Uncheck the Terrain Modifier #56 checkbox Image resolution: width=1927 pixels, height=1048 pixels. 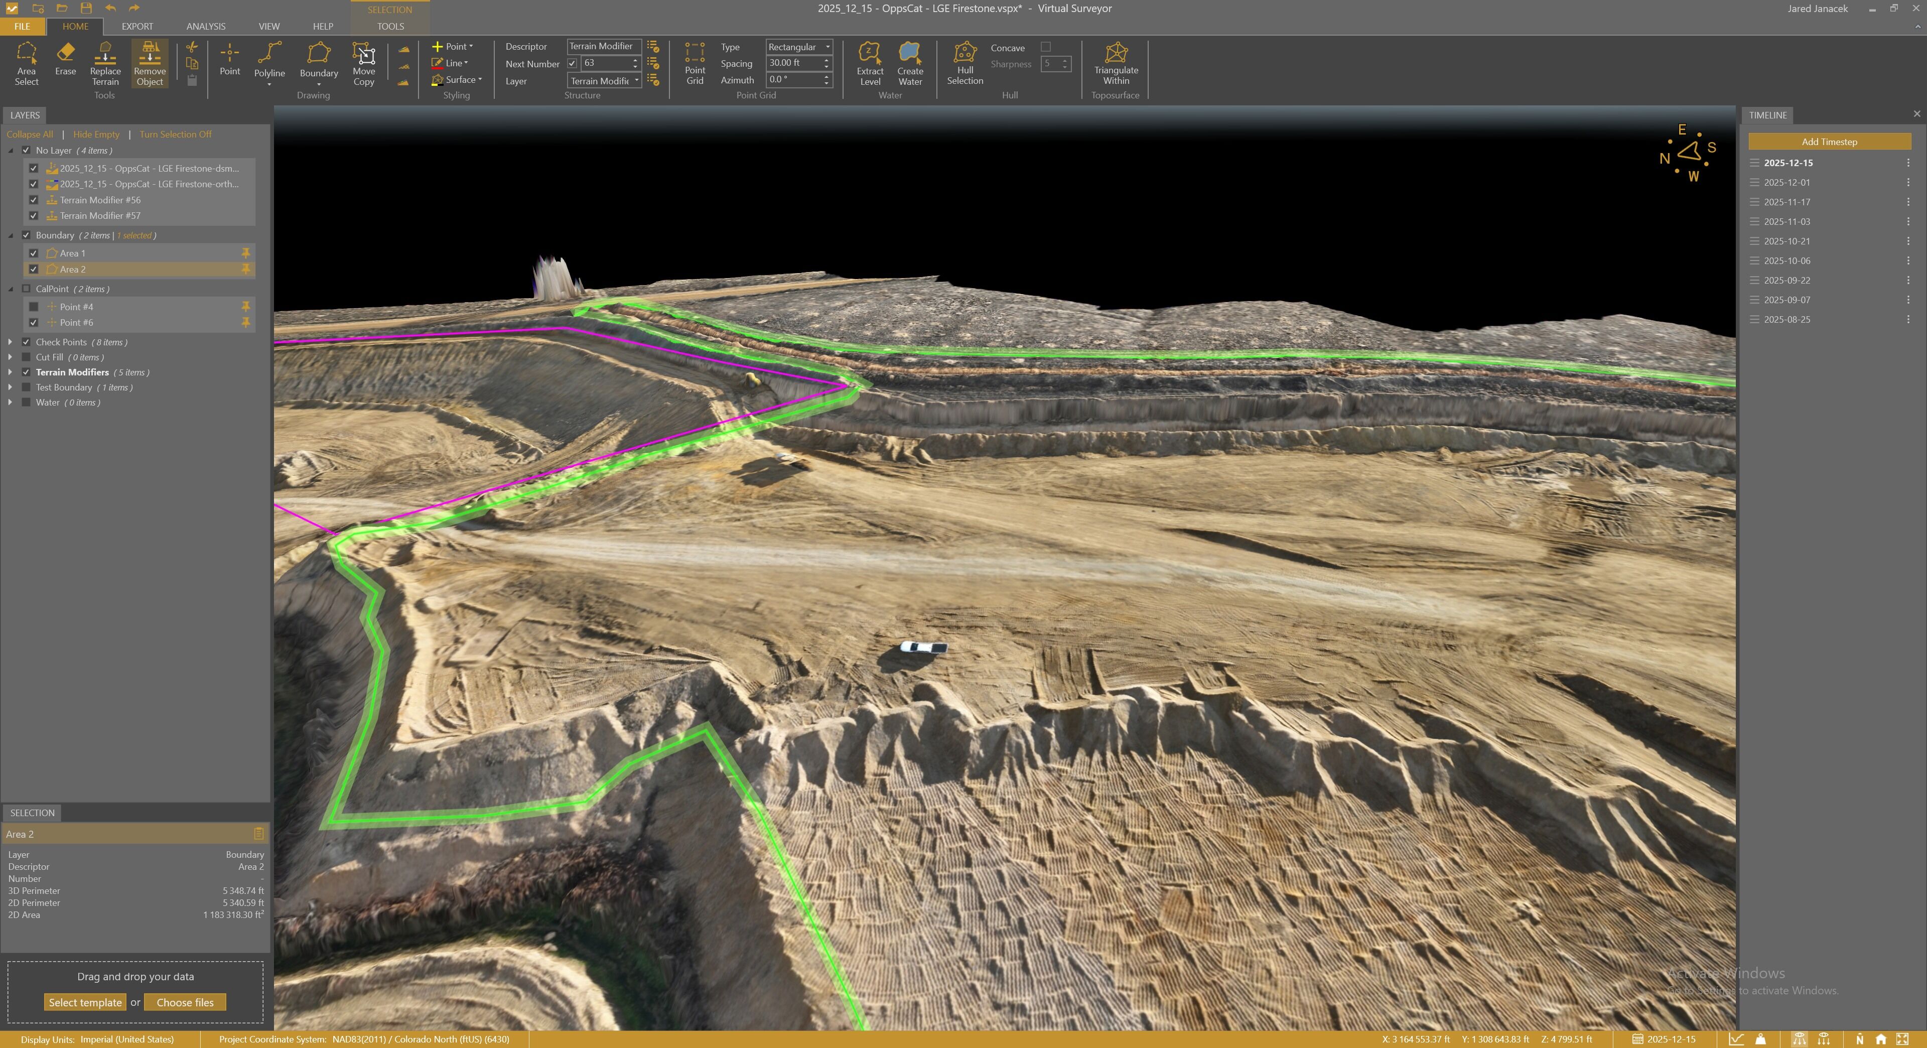pos(34,200)
